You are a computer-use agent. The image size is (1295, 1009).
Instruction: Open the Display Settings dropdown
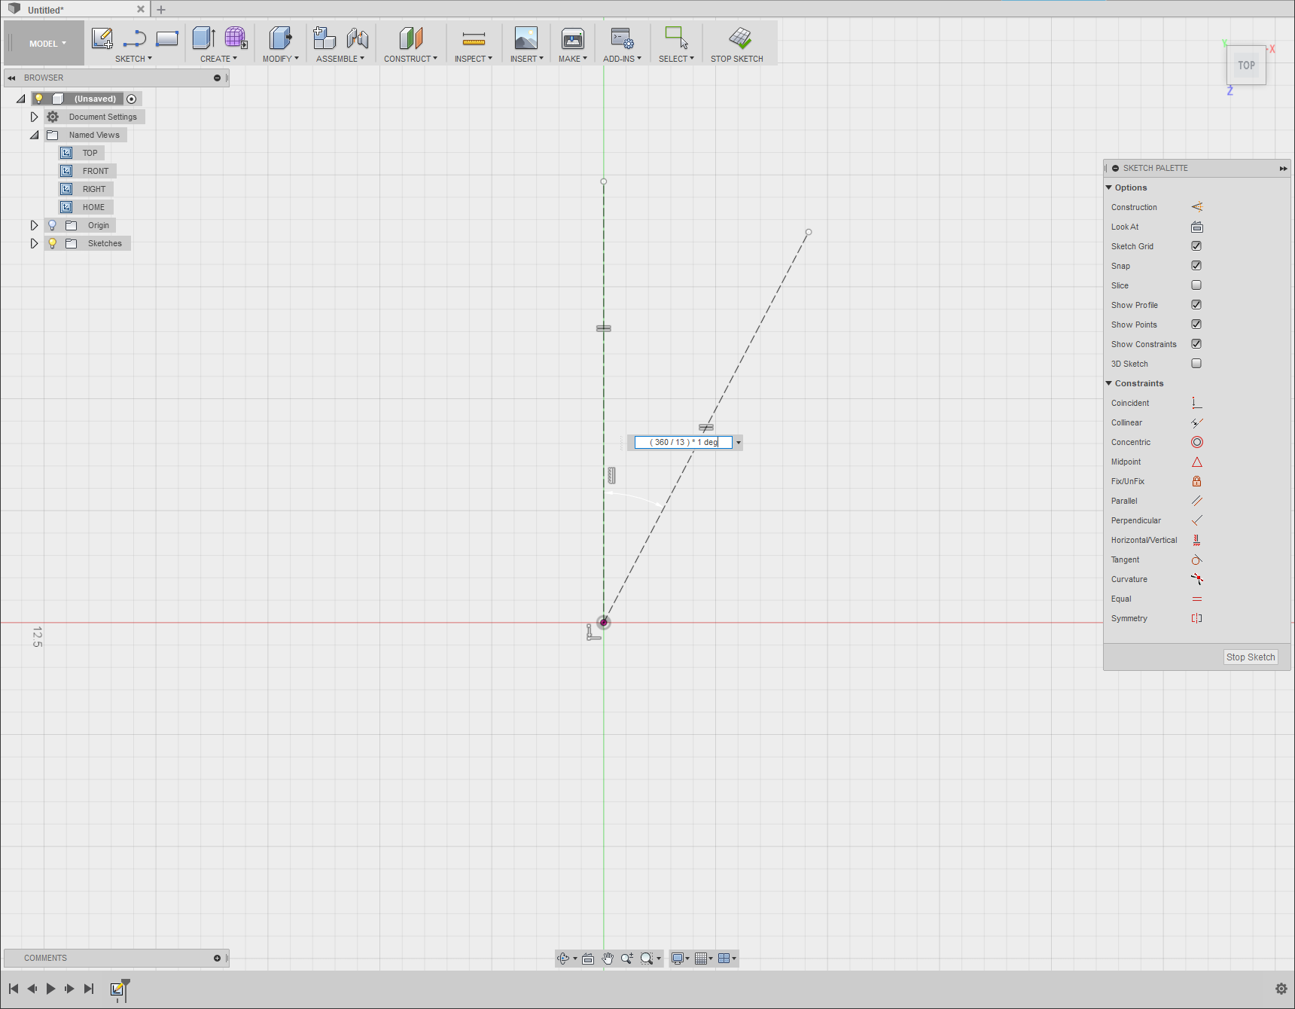(x=680, y=959)
